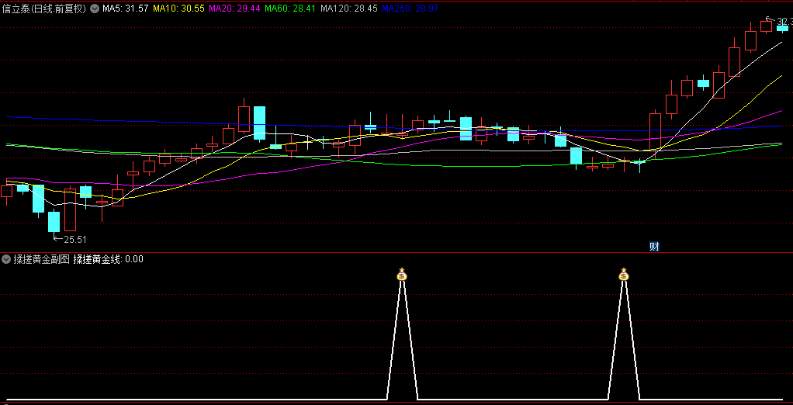Click the highest price label near 32.3
This screenshot has height=405, width=793.
coord(784,21)
